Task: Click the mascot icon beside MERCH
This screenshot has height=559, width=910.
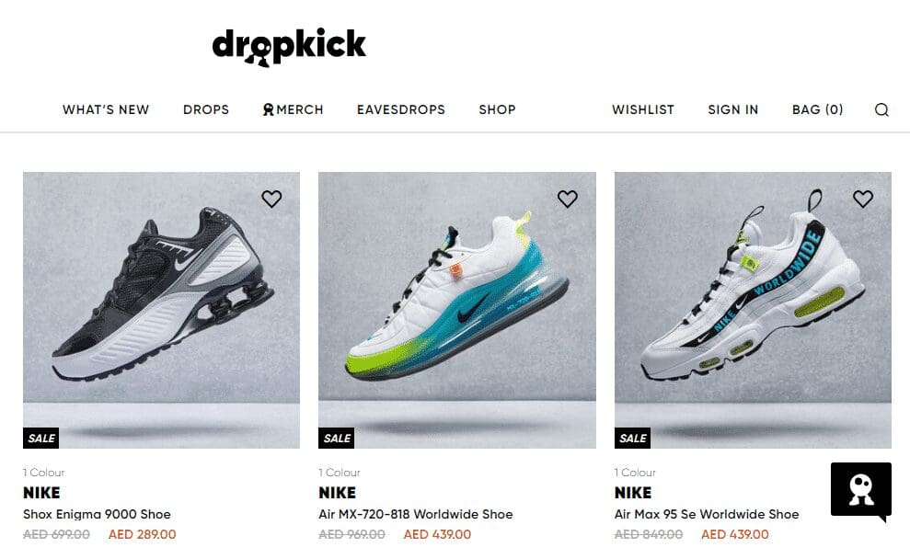Action: click(268, 109)
